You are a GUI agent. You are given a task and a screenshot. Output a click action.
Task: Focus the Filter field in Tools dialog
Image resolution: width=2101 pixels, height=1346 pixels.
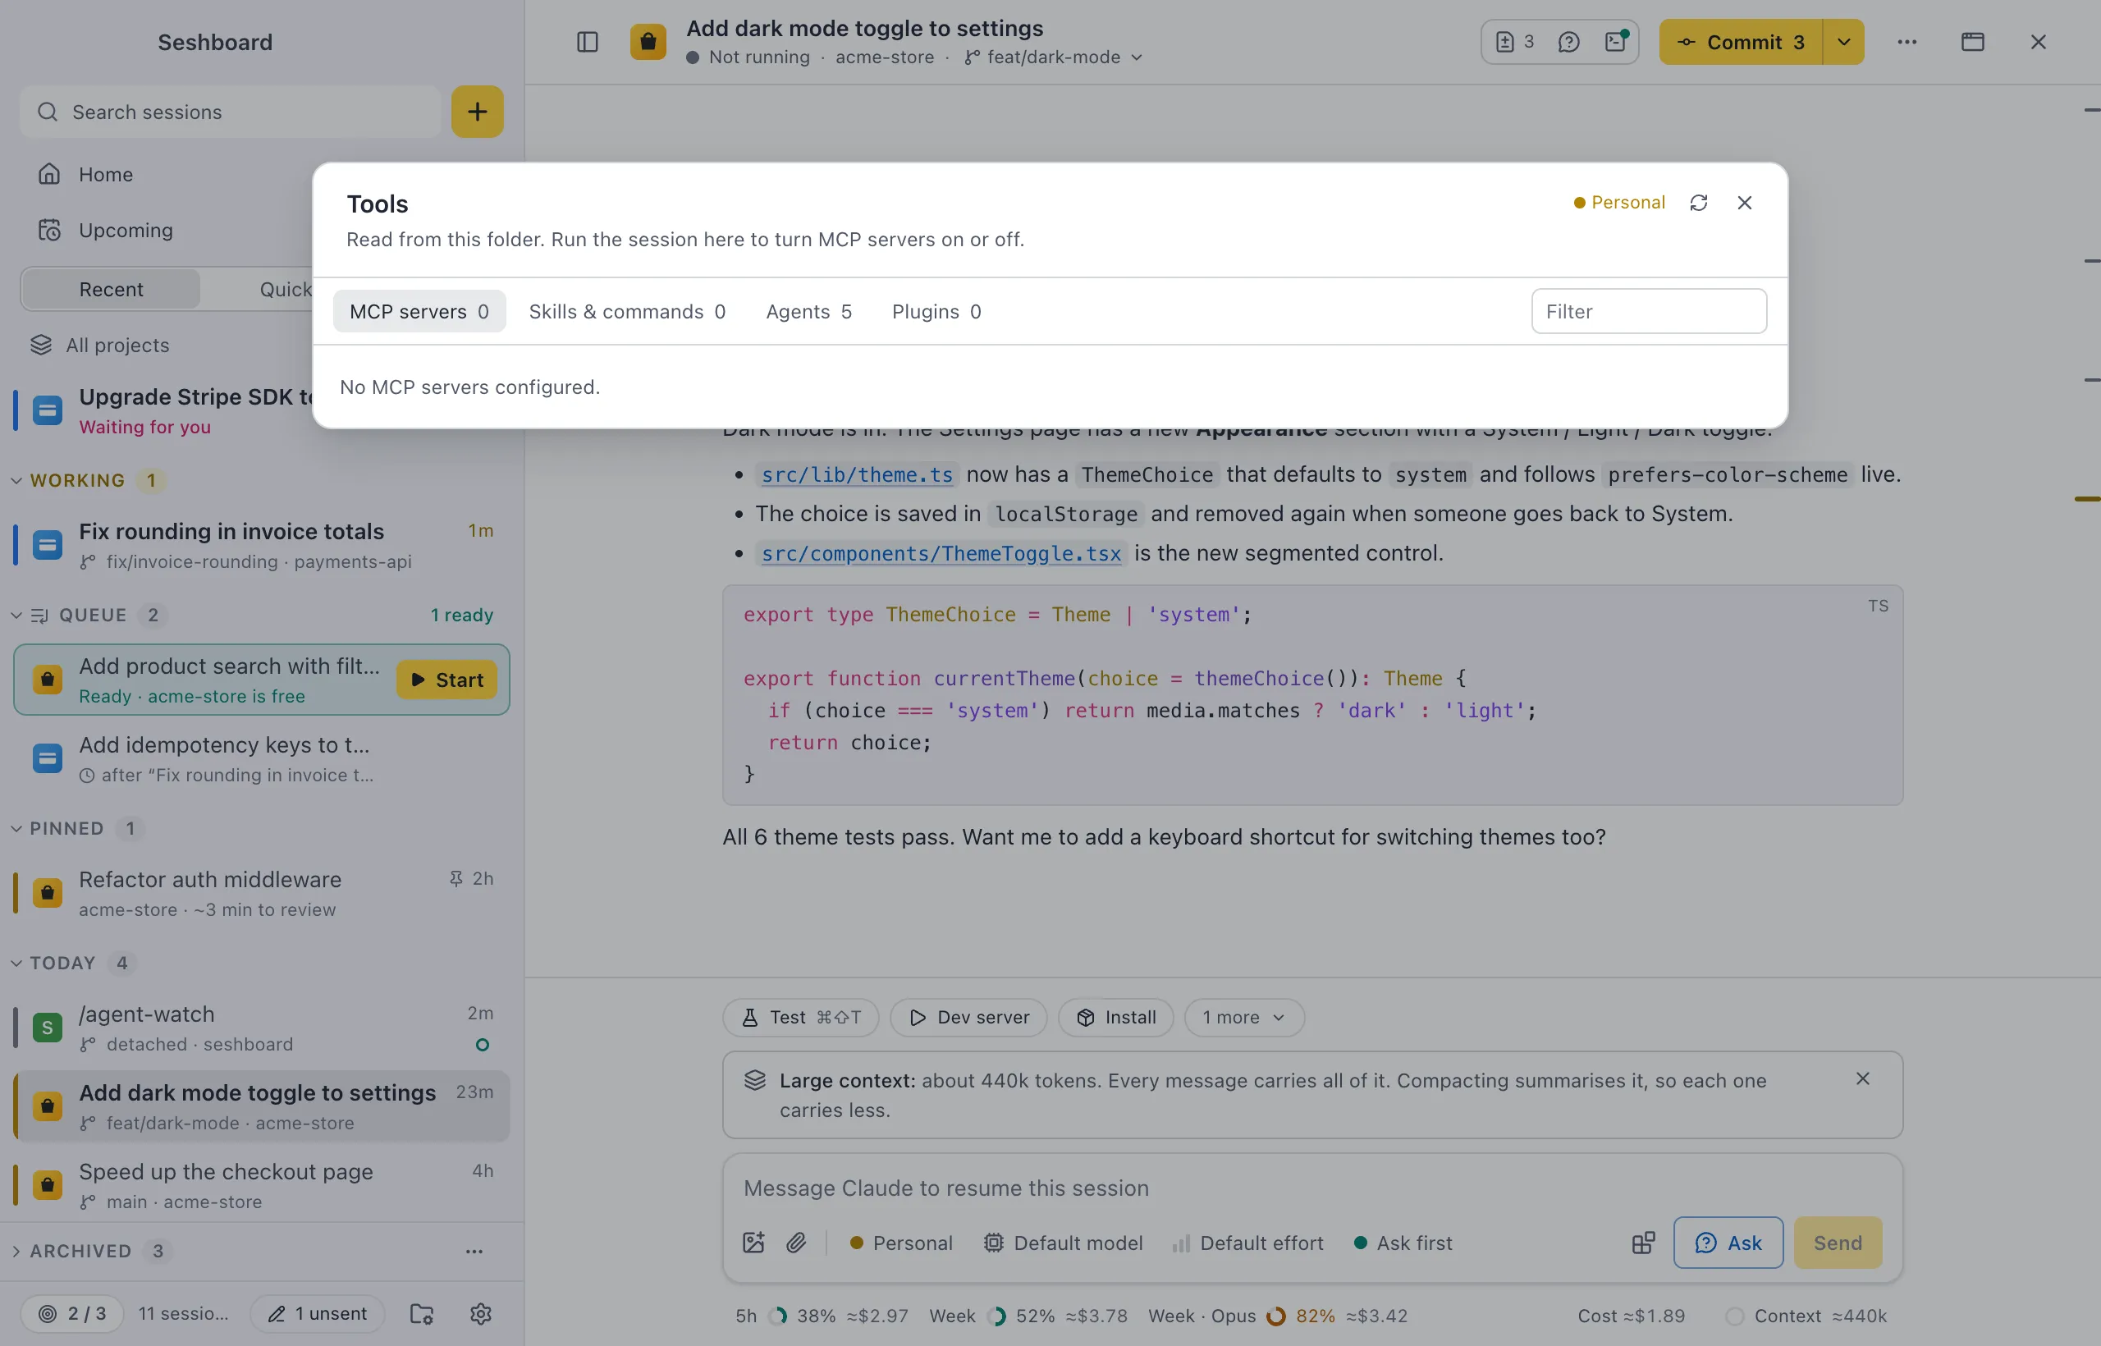click(1649, 311)
